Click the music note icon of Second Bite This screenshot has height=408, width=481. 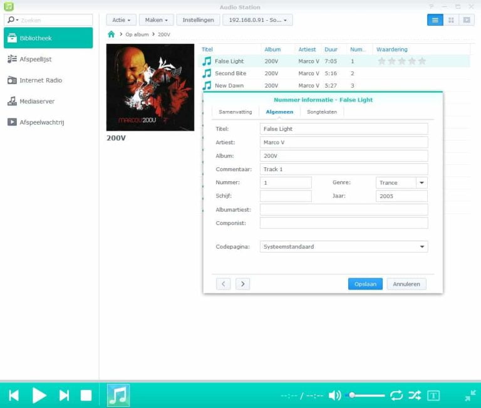click(207, 73)
